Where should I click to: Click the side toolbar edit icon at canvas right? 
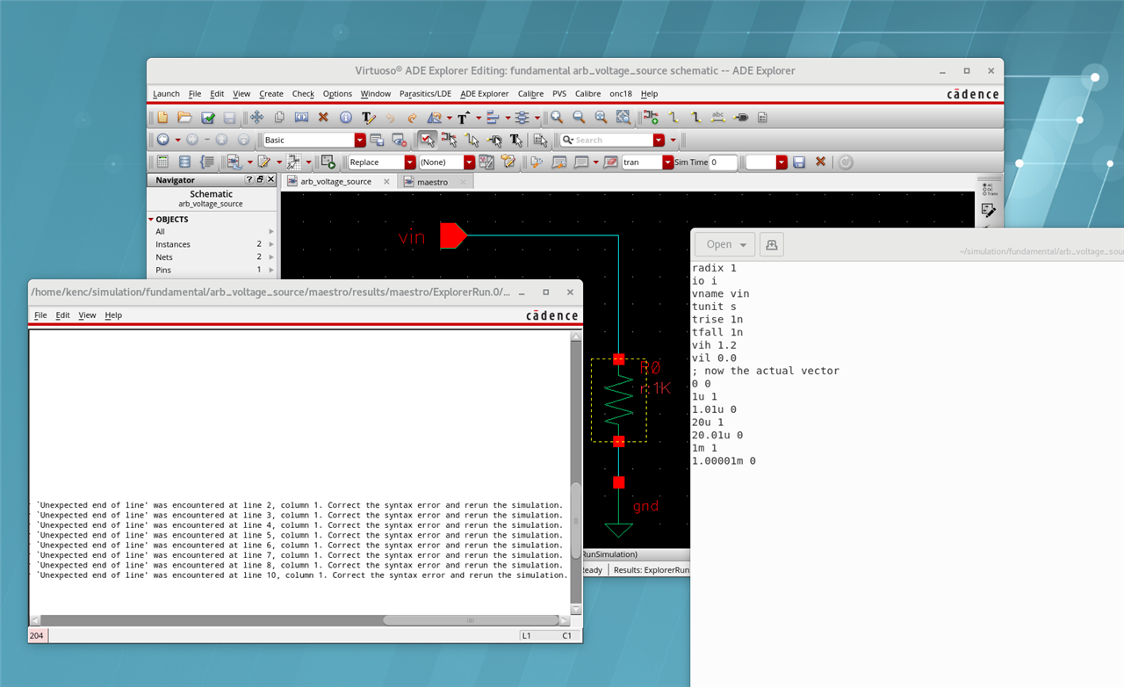989,211
